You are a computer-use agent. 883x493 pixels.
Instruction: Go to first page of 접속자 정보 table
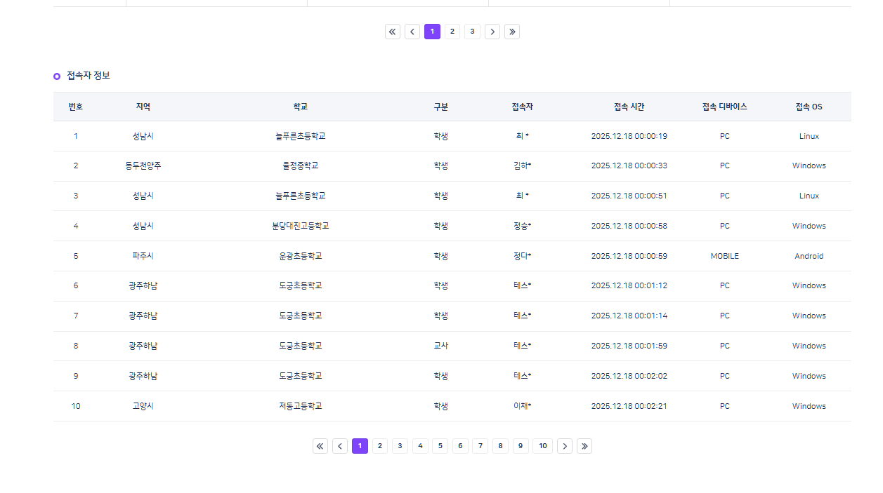pos(320,446)
